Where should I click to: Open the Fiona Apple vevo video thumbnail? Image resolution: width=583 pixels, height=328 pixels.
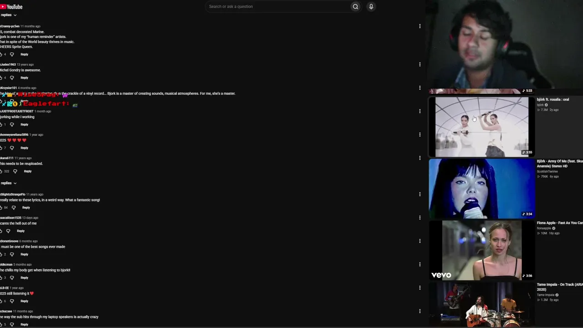[x=482, y=250]
